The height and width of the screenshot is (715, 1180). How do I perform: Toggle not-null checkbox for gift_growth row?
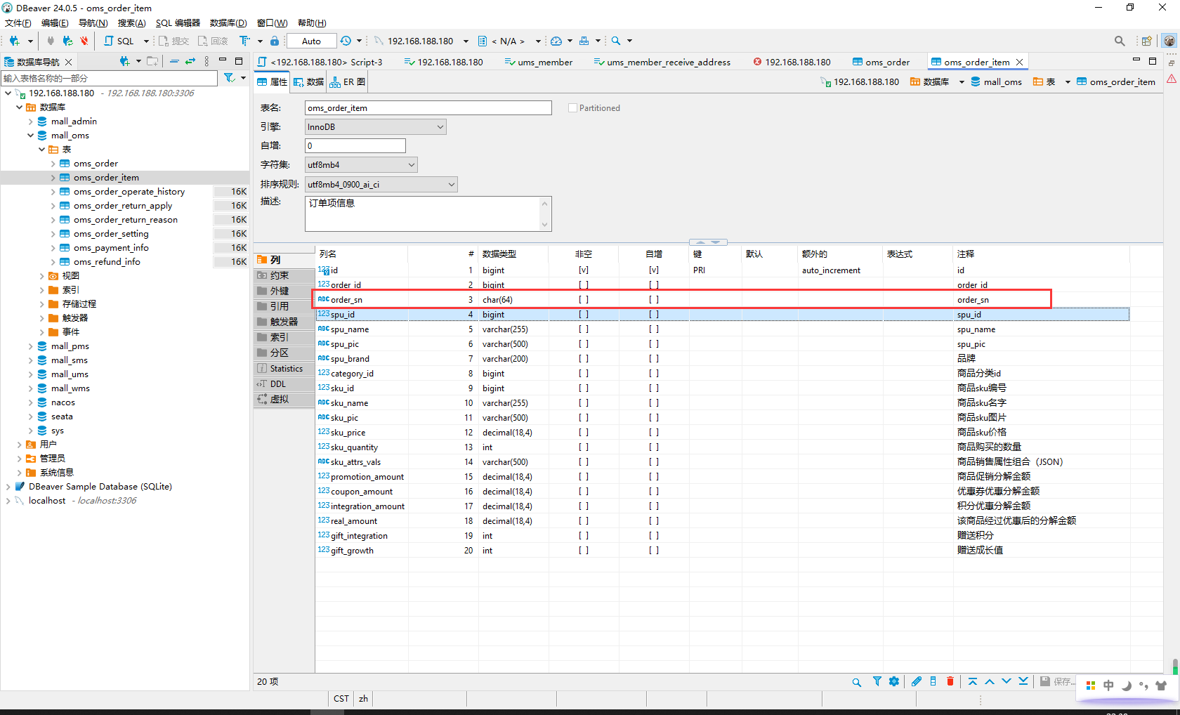pyautogui.click(x=584, y=551)
